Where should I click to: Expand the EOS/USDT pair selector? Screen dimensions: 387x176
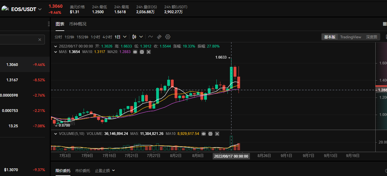coord(40,9)
